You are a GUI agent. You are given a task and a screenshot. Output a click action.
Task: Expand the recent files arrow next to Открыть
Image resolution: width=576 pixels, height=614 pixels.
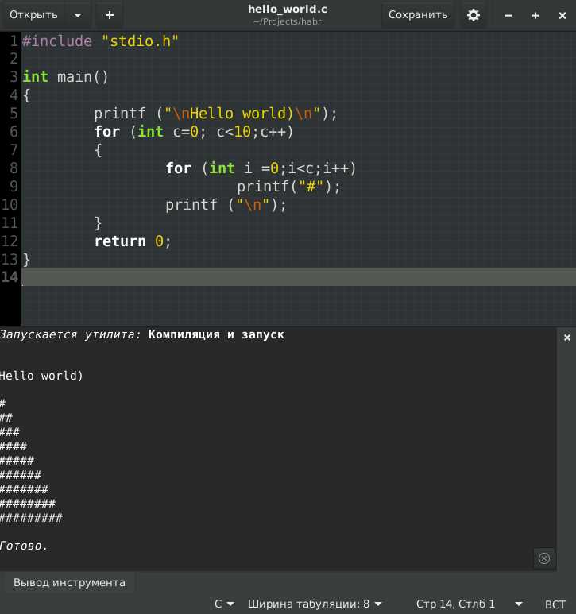click(78, 15)
